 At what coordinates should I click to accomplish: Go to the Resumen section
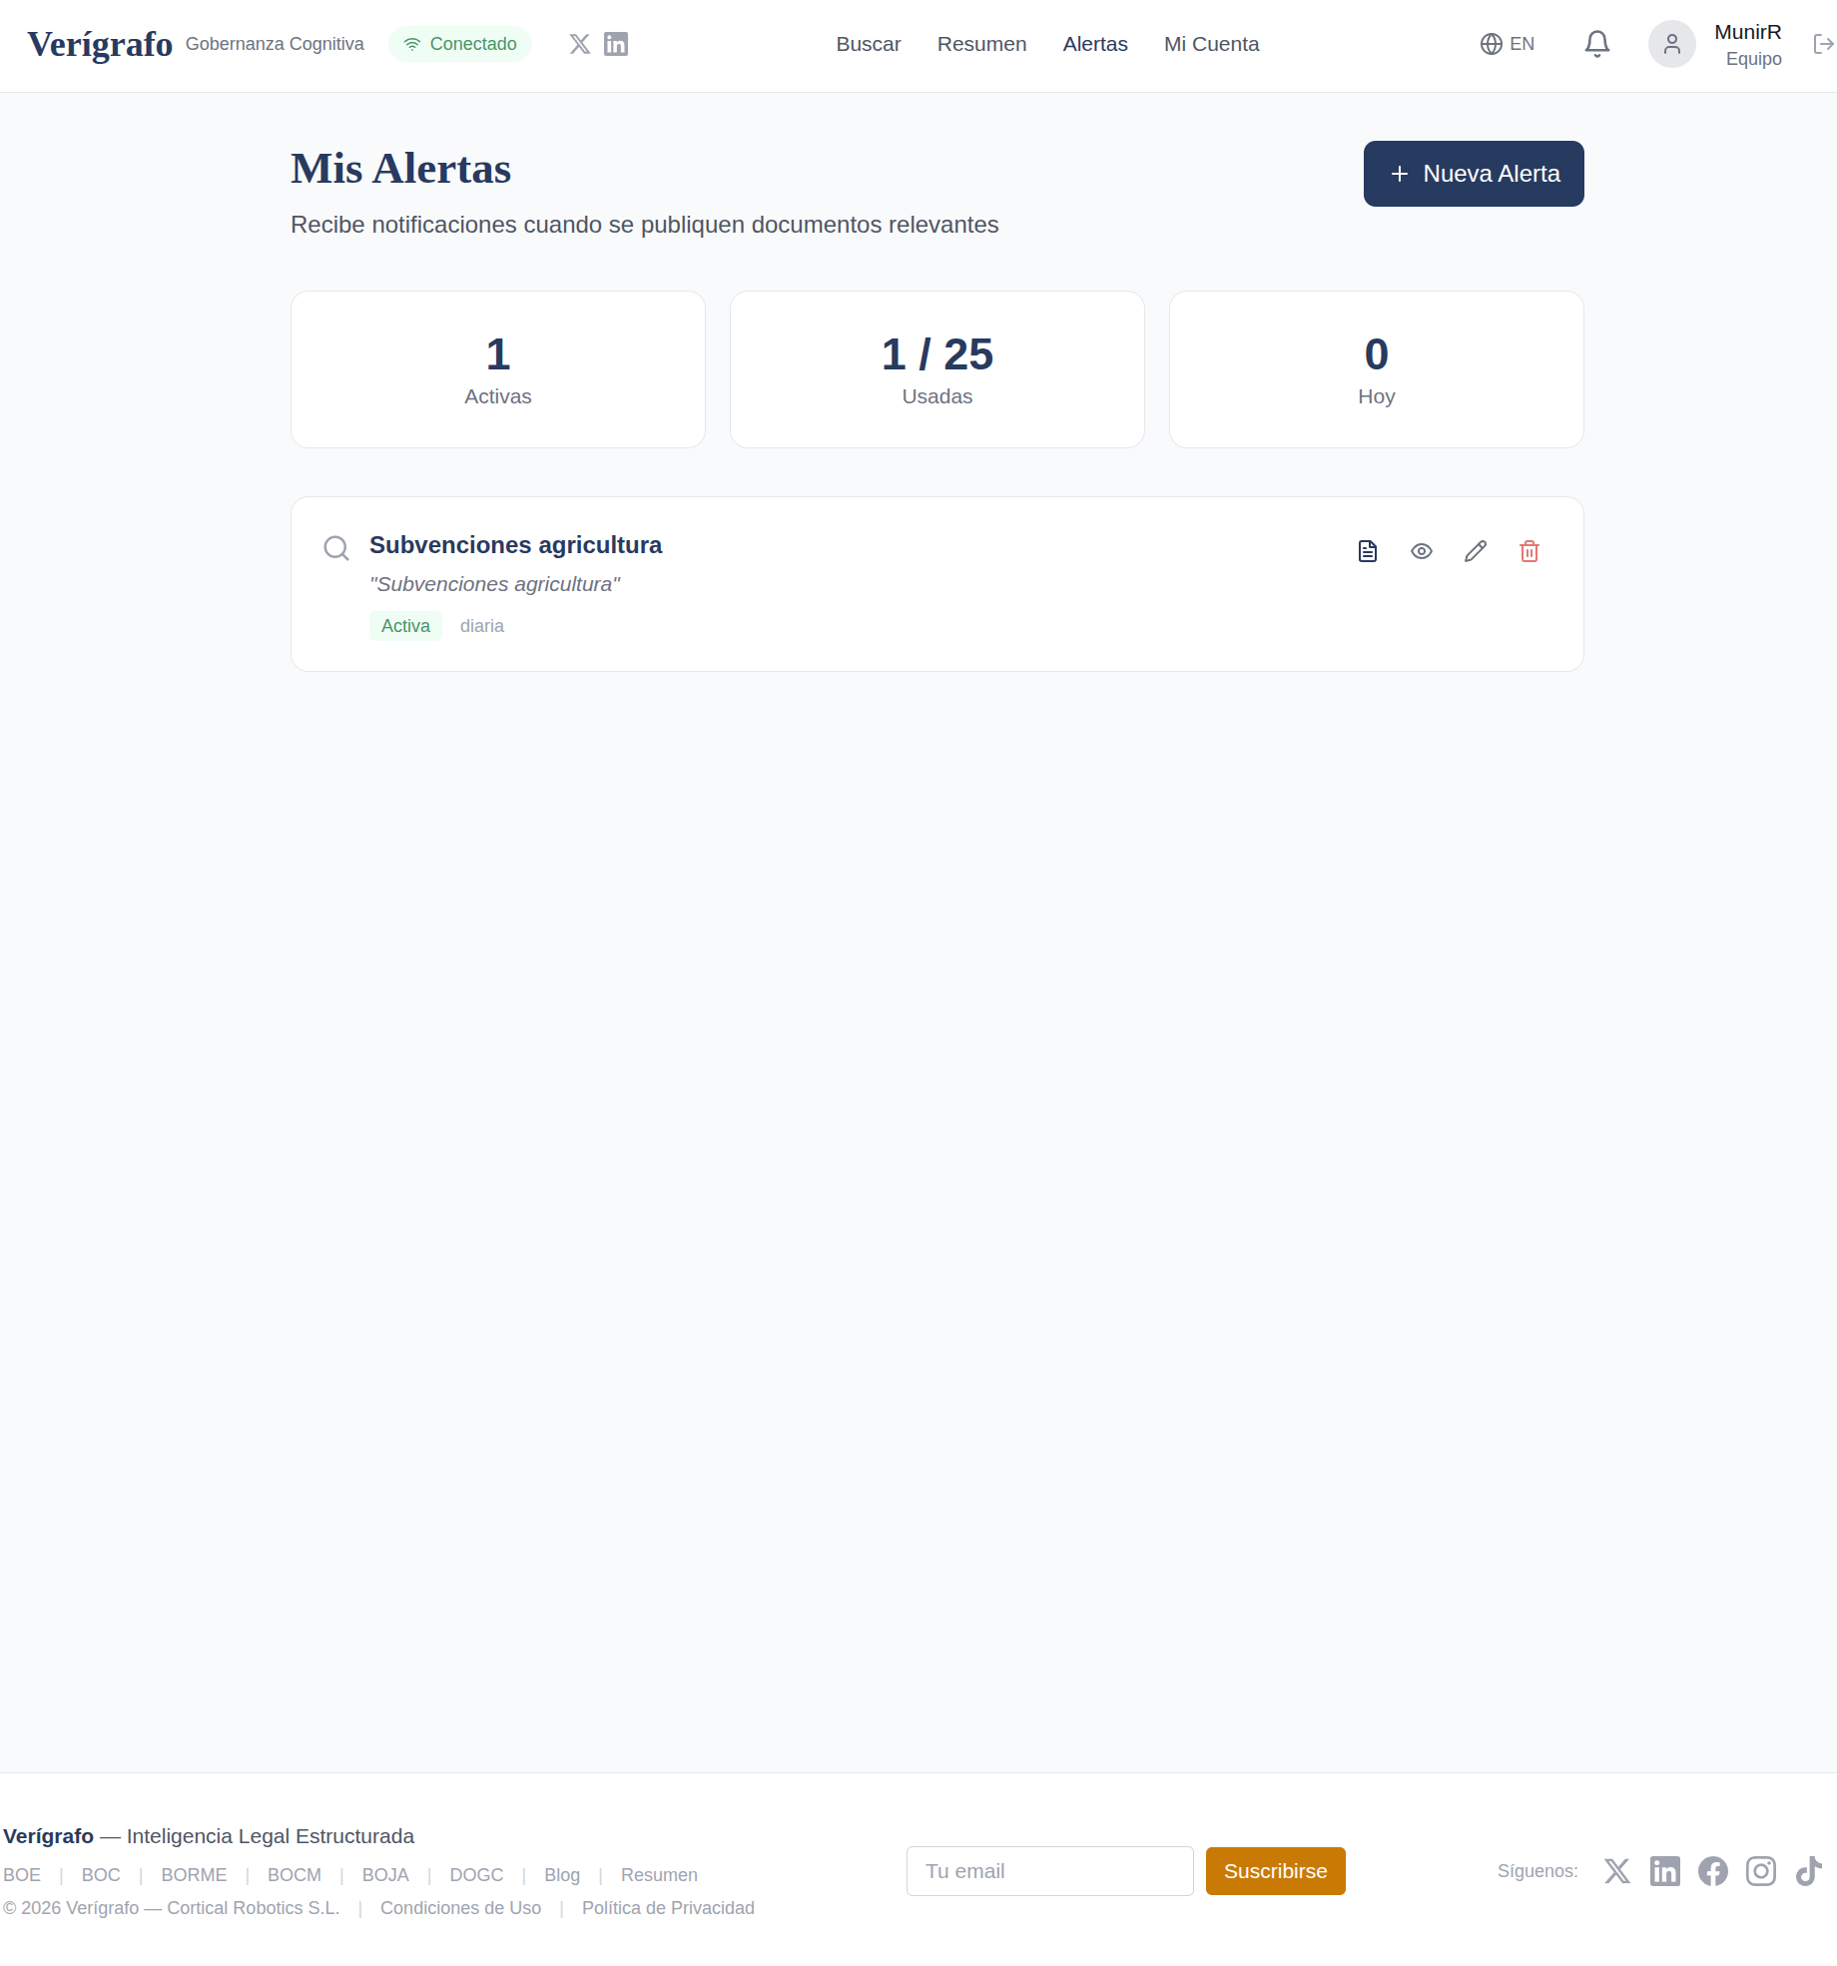[x=980, y=43]
